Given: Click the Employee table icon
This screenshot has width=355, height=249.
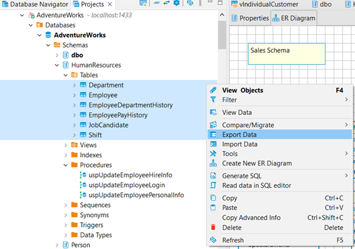Looking at the screenshot, I should pyautogui.click(x=83, y=95).
